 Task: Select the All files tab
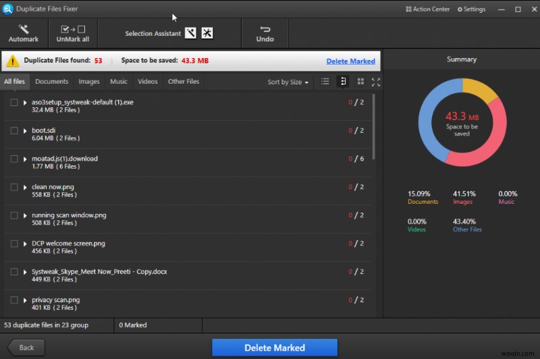point(14,82)
